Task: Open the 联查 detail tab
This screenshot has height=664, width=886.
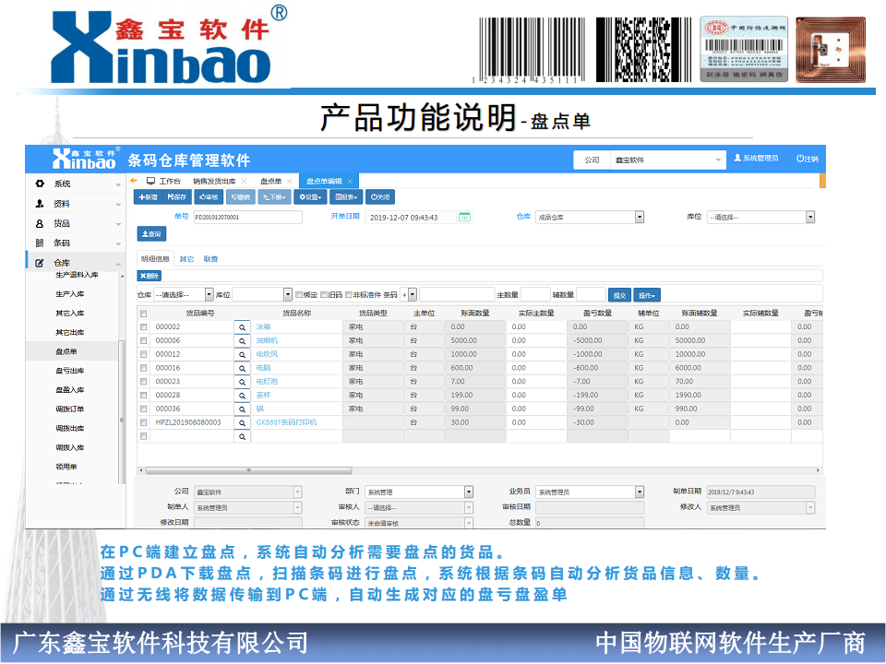Action: 210,259
